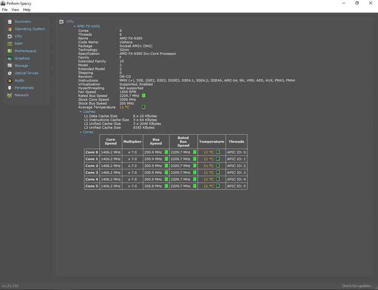Open the Operating System section
378x290 pixels.
[x=30, y=29]
